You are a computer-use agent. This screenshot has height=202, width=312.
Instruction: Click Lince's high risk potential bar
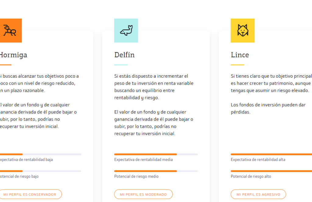coord(271,171)
